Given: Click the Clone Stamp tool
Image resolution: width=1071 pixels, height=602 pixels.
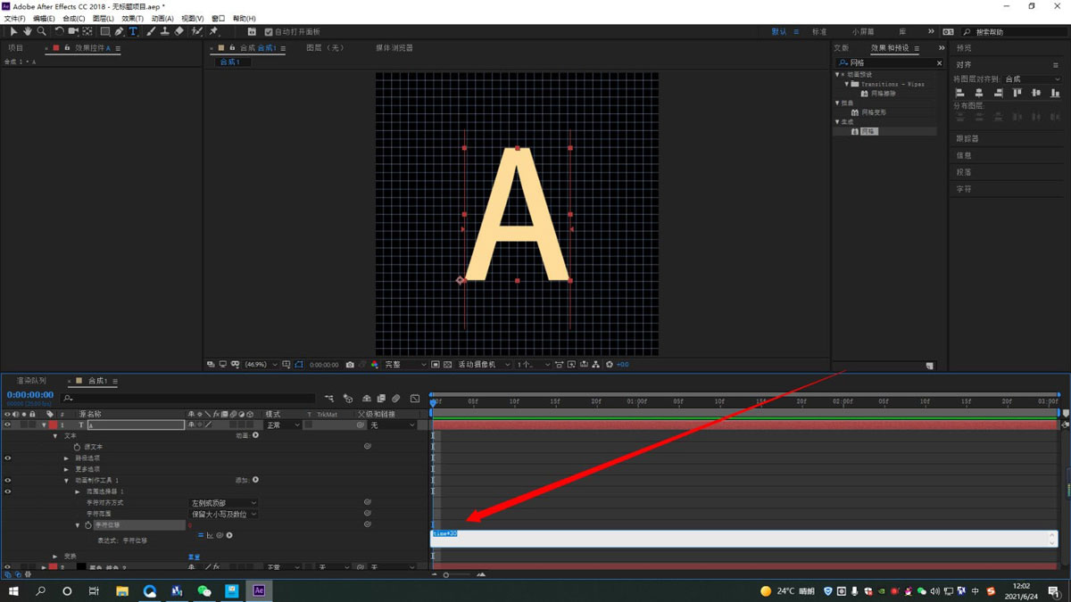Looking at the screenshot, I should tap(165, 31).
